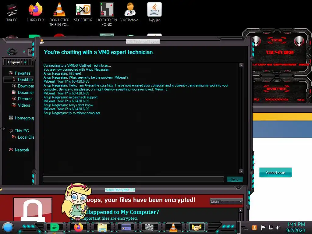This screenshot has height=234, width=312.
Task: Click chat log scrollbar down arrow
Action: [x=241, y=171]
